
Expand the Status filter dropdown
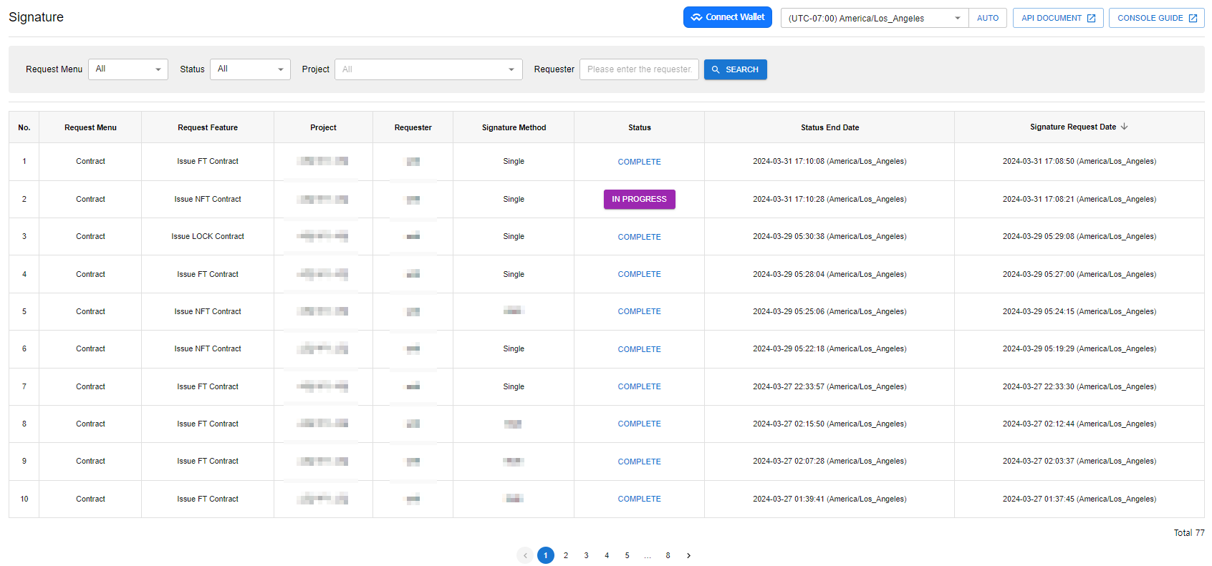[x=250, y=69]
